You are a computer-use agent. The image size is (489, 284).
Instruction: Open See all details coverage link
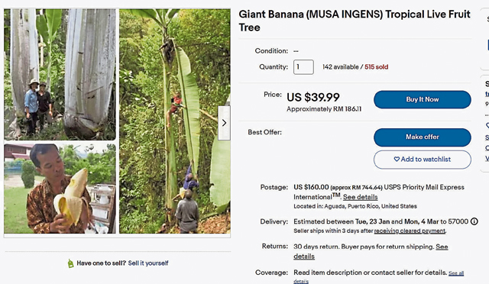(379, 277)
